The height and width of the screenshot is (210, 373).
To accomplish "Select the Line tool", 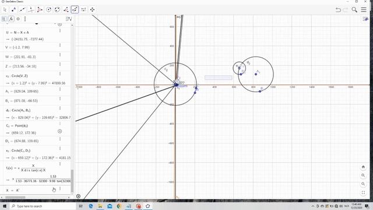I will tap(22, 10).
